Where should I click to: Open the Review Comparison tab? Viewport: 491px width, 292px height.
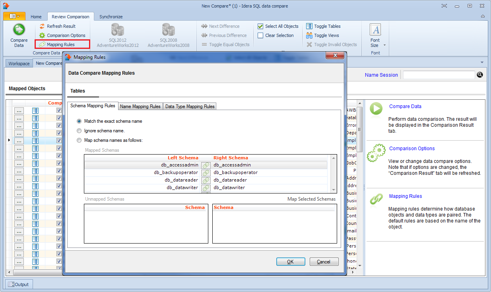pos(71,17)
